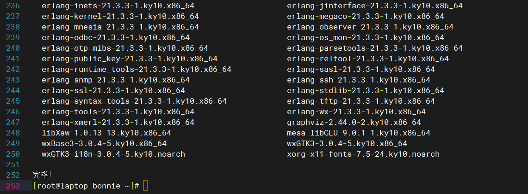
Task: Click erlang-jinterface package name
Action: tap(375, 6)
